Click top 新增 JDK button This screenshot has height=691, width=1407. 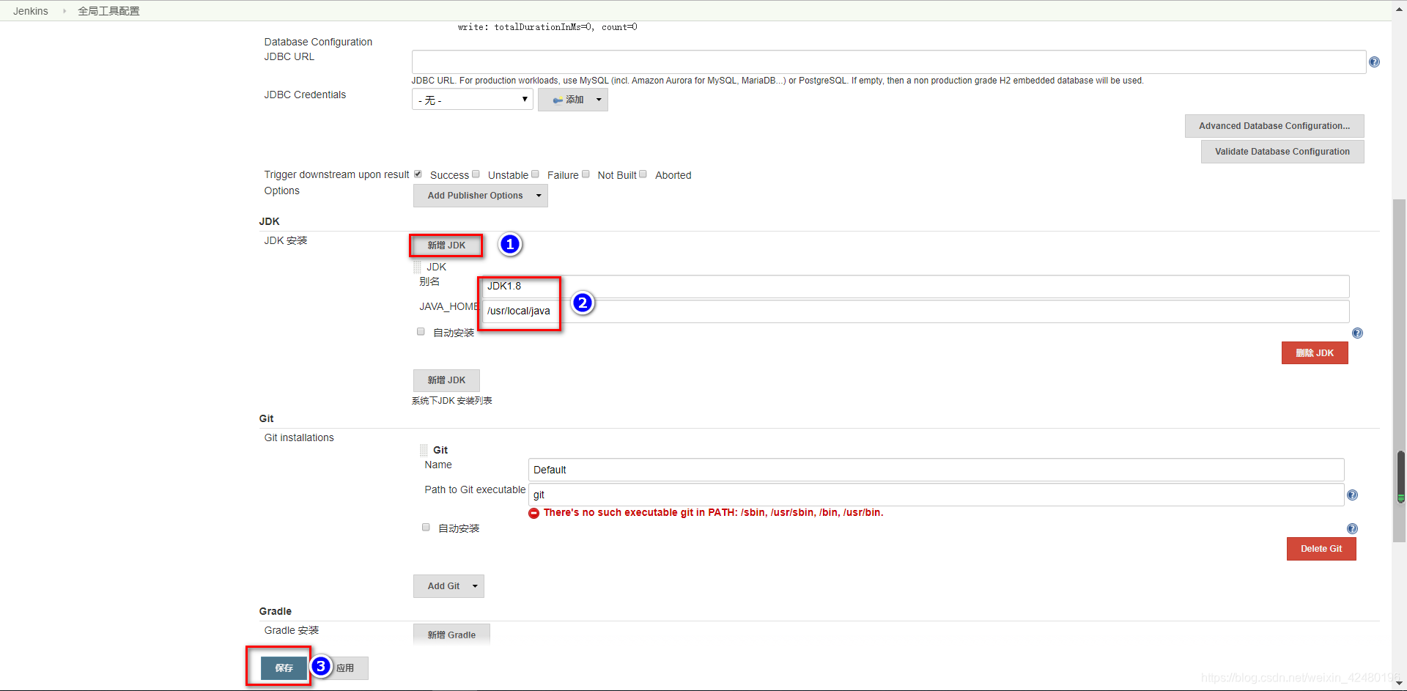446,245
